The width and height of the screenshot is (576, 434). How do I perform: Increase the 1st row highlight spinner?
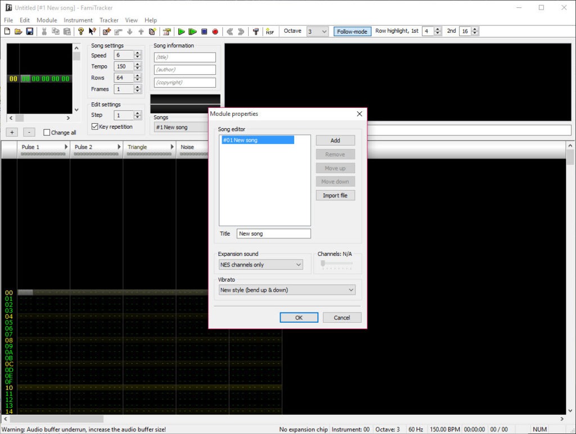[438, 29]
